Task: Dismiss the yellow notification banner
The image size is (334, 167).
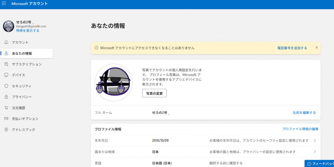Action: click(316, 48)
